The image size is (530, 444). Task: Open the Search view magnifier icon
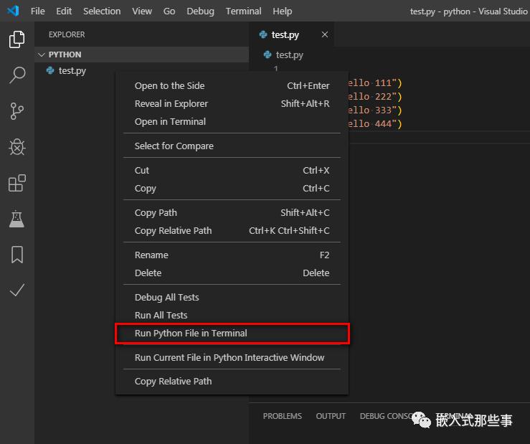click(x=17, y=75)
